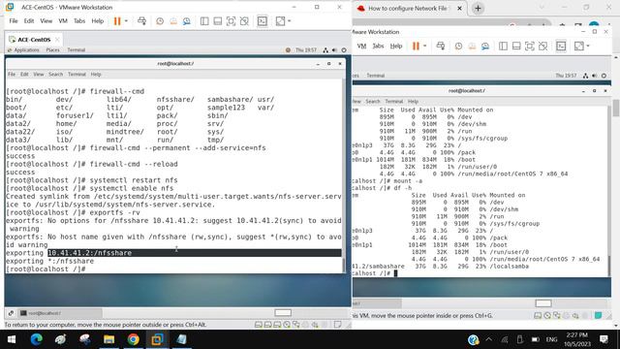Click Send Ctrl+Alt+Del in right VMware window
The image size is (620, 349).
click(x=440, y=46)
